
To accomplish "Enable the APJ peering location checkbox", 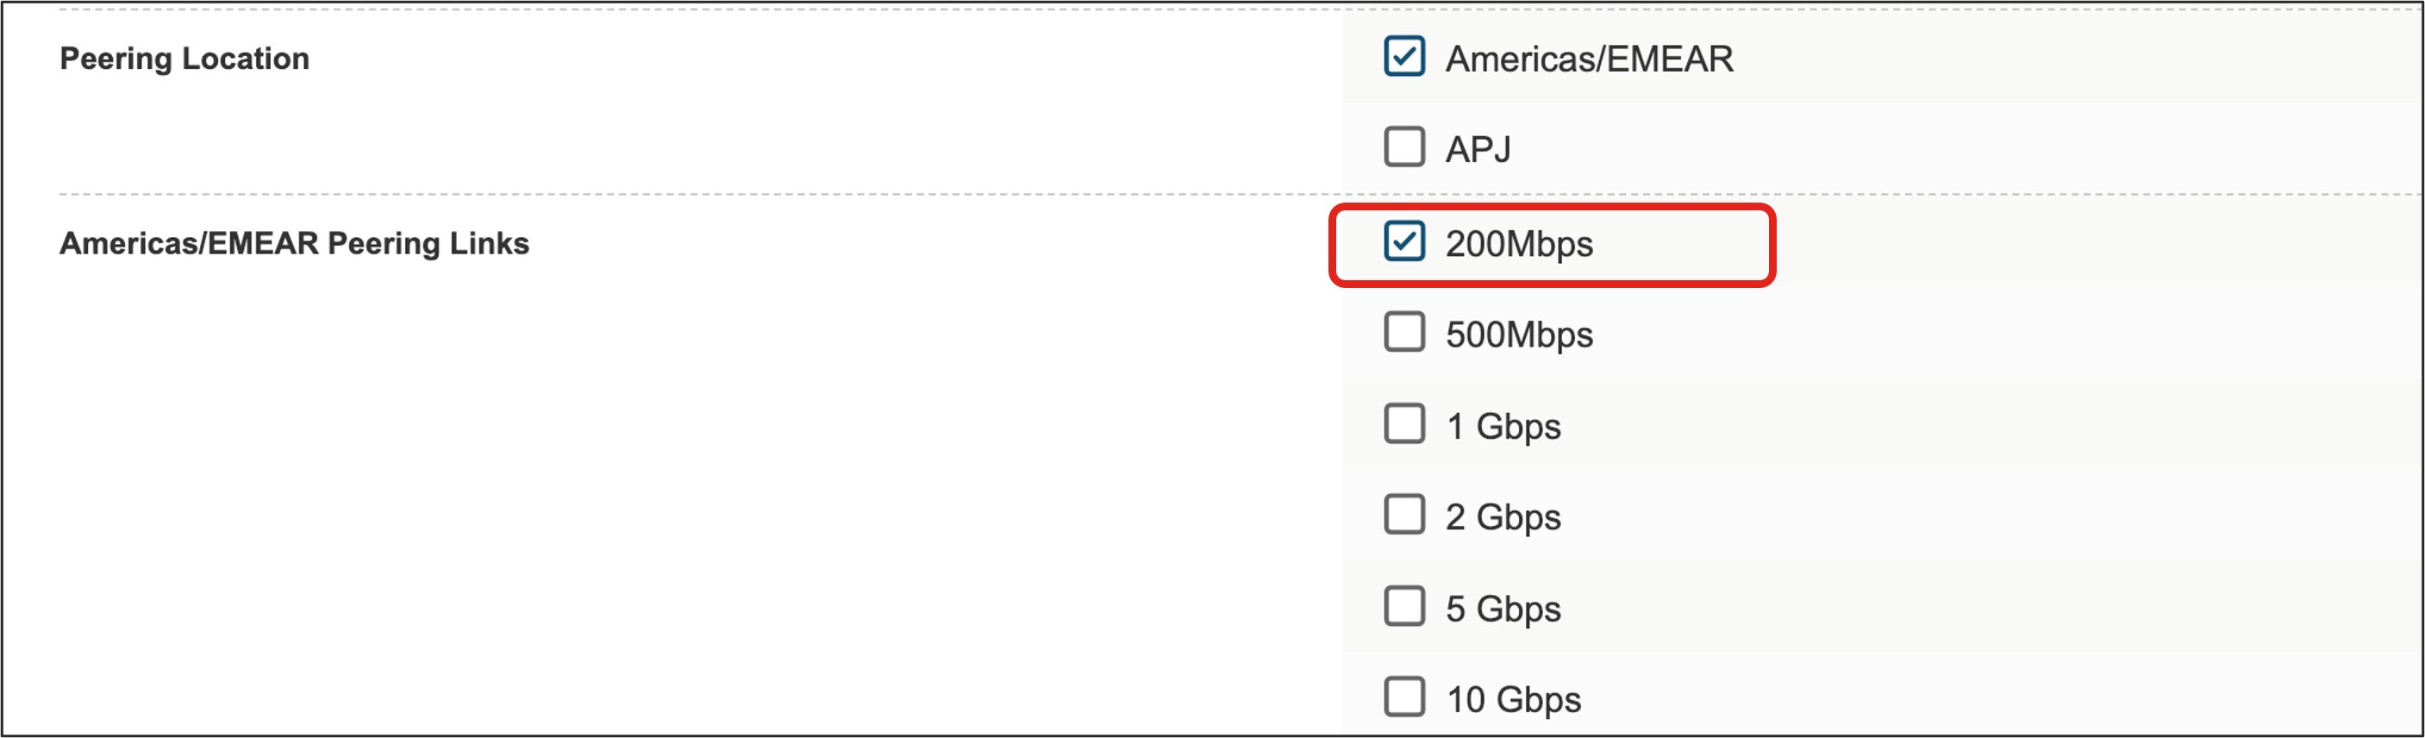I will (x=1403, y=147).
